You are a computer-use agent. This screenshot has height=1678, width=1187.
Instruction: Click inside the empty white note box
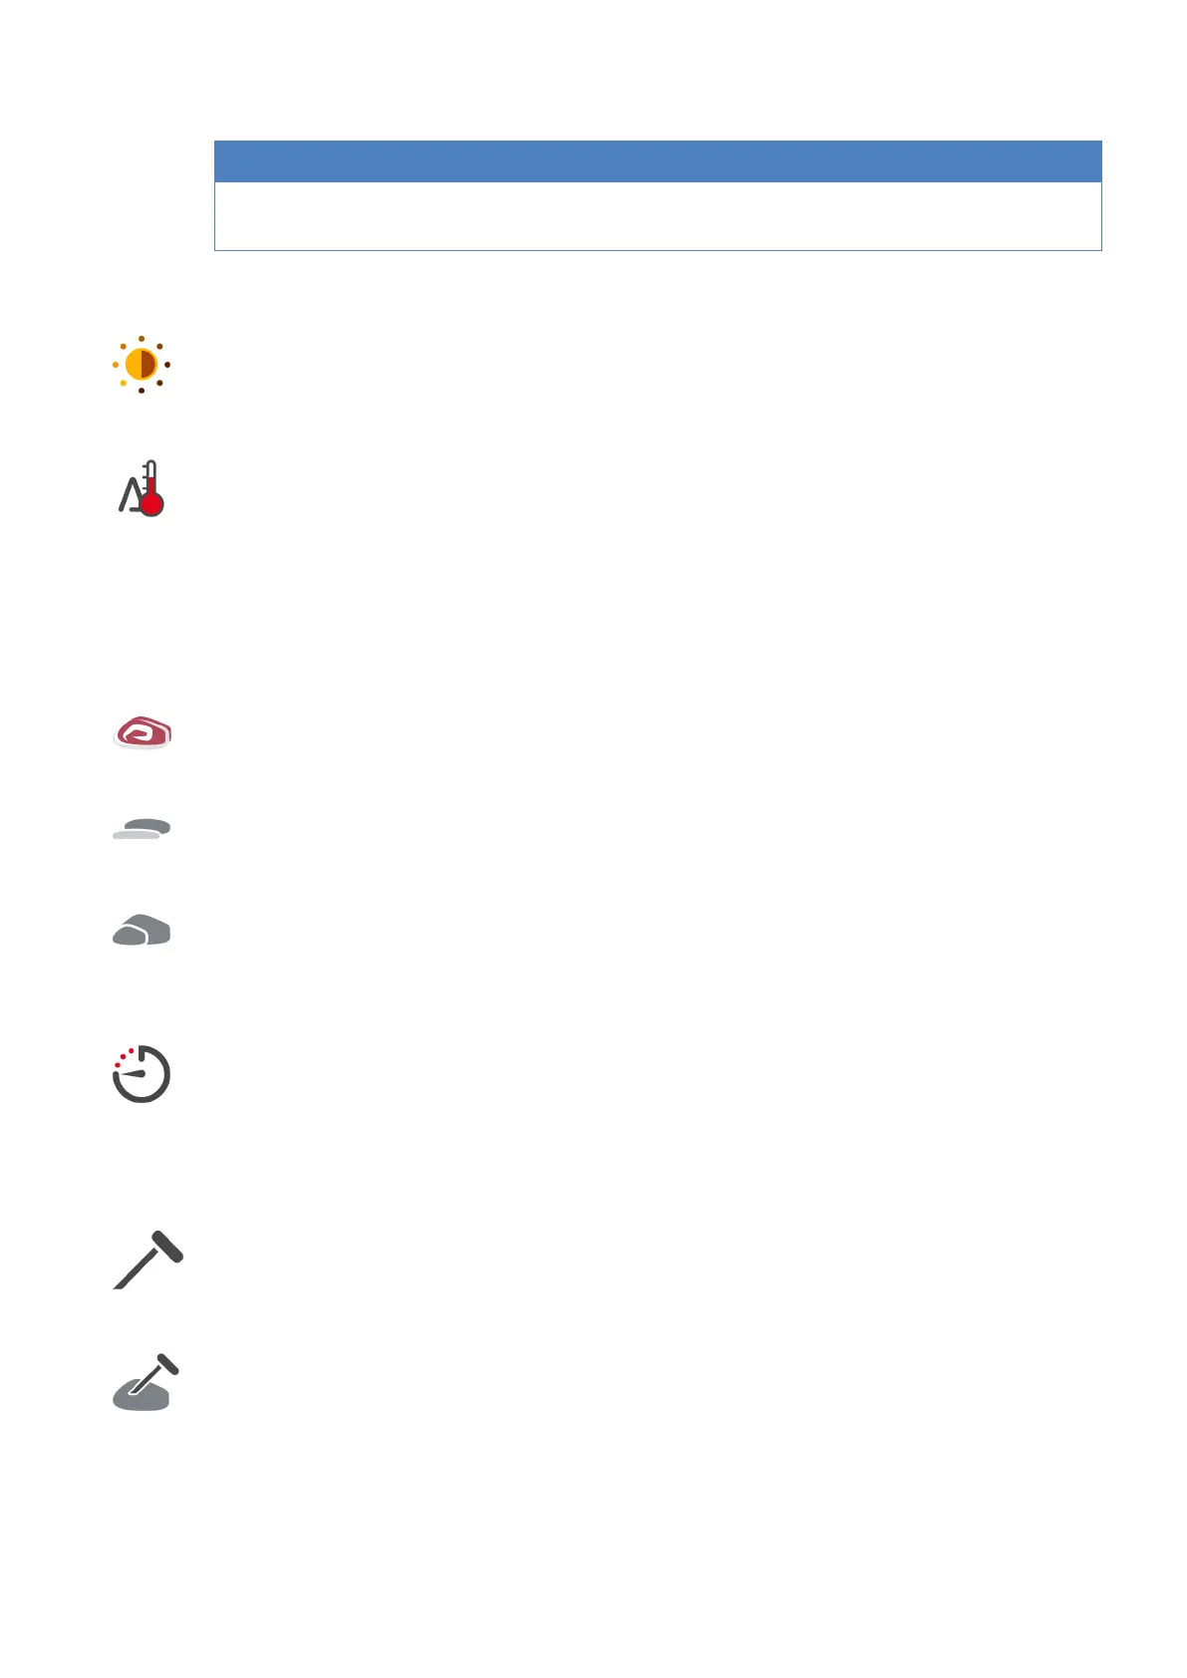click(x=658, y=216)
